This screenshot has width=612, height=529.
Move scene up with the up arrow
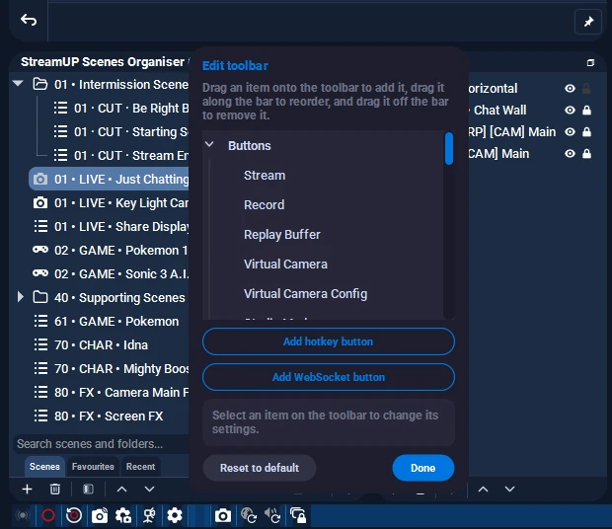tap(121, 489)
